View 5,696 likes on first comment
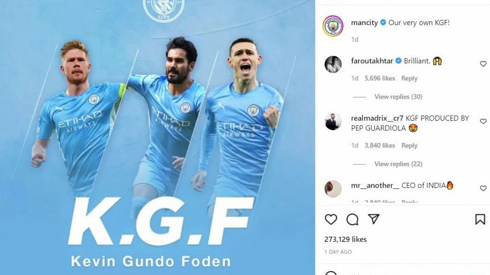 tap(379, 79)
